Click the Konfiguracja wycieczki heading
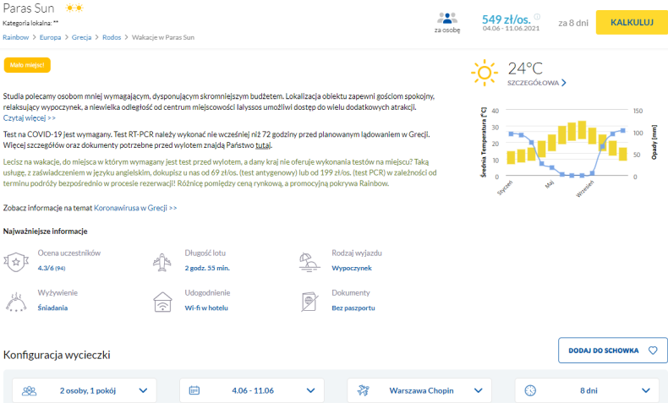 pyautogui.click(x=57, y=355)
